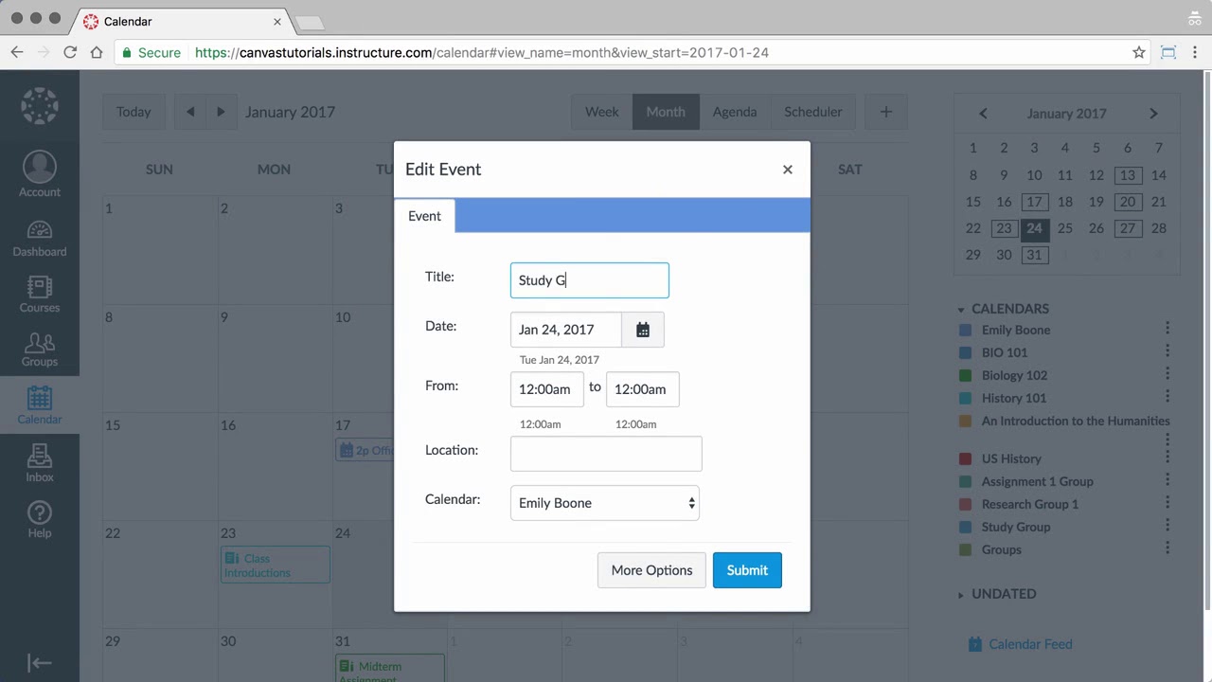Jump to Today in calendar
This screenshot has width=1212, height=682.
134,112
